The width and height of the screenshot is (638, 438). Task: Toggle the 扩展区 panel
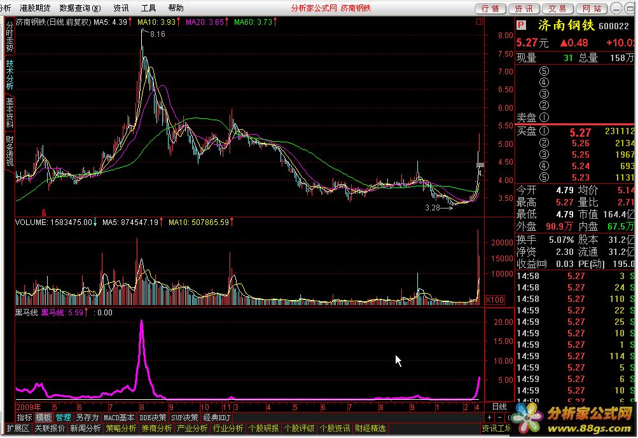point(18,428)
